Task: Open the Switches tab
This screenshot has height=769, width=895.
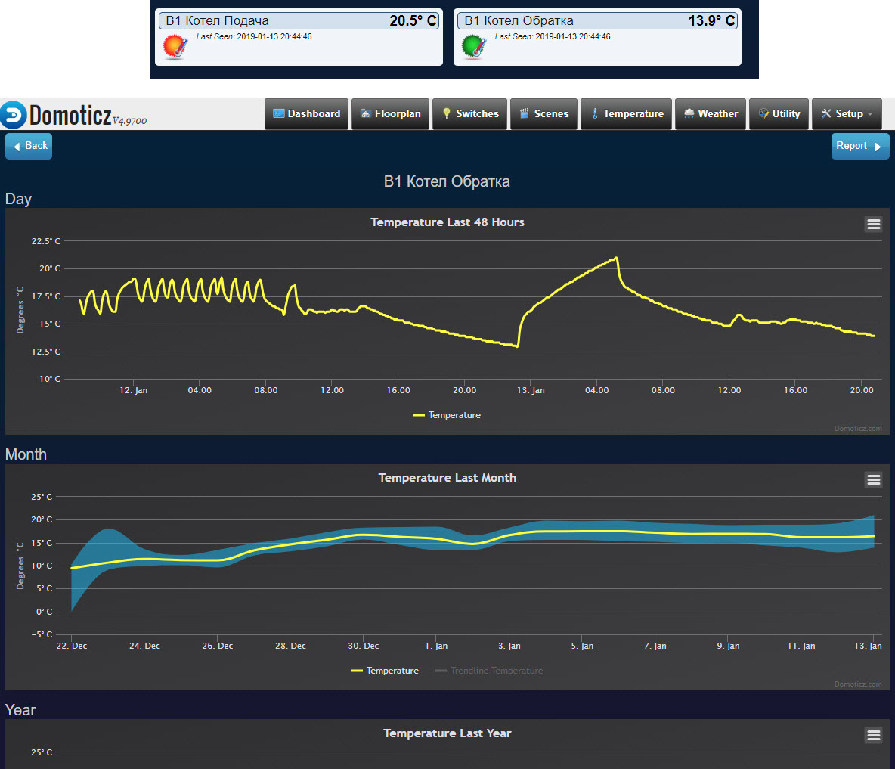Action: tap(469, 114)
